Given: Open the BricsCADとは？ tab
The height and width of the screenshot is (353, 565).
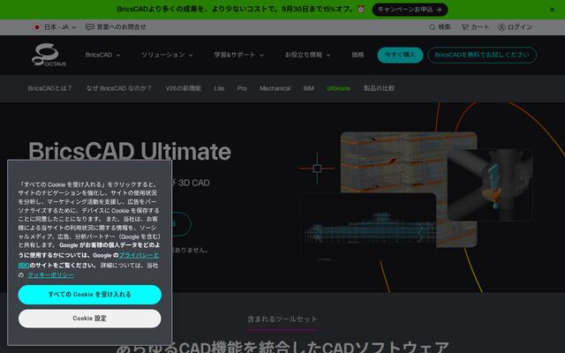Looking at the screenshot, I should click(50, 88).
